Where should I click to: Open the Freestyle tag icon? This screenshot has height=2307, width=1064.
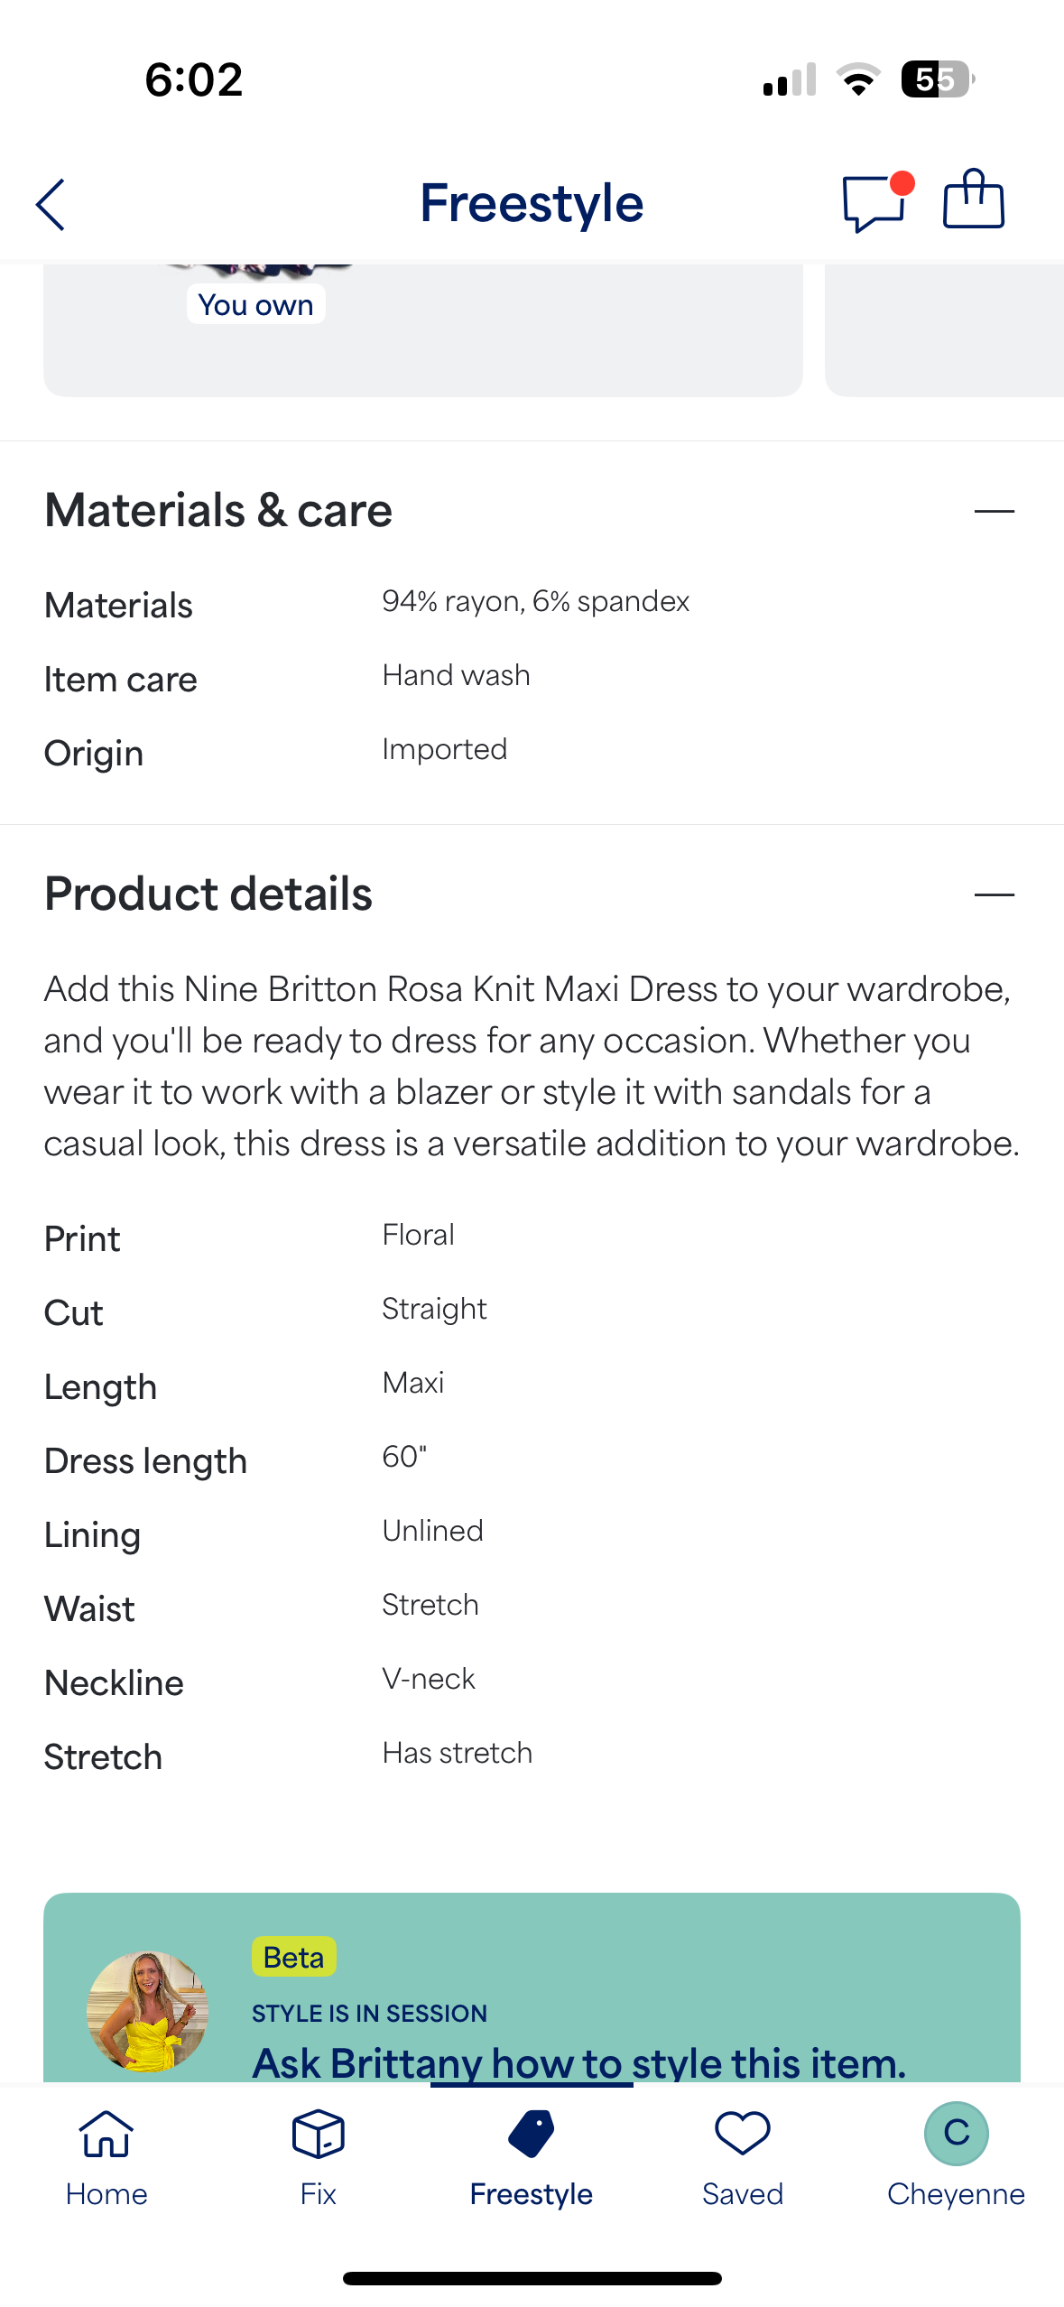pos(531,2136)
